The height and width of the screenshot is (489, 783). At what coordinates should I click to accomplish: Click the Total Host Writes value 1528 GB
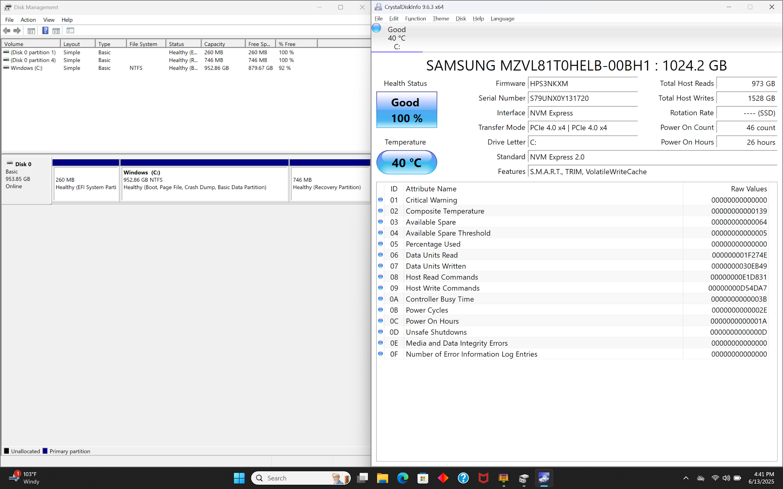coord(746,98)
